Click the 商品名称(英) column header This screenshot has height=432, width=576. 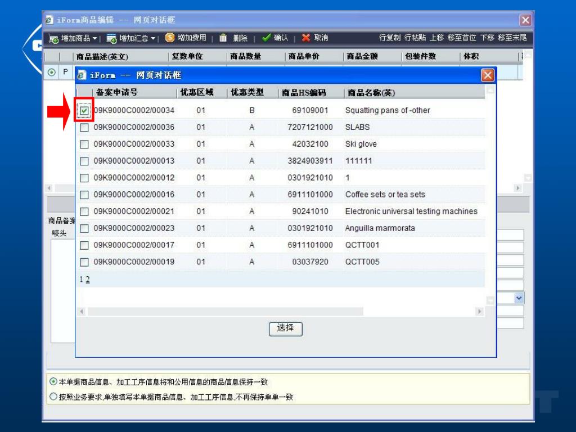tap(371, 93)
